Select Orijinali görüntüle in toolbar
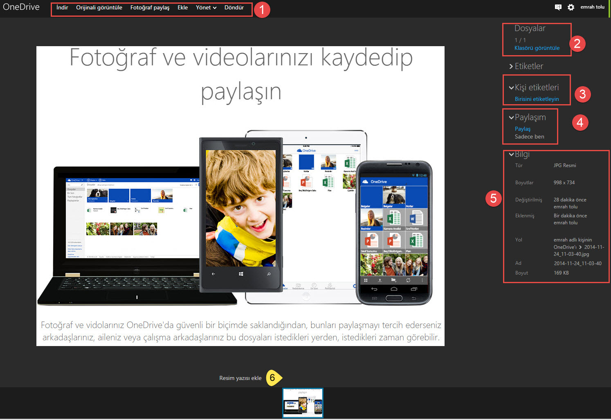The image size is (611, 420). click(99, 7)
